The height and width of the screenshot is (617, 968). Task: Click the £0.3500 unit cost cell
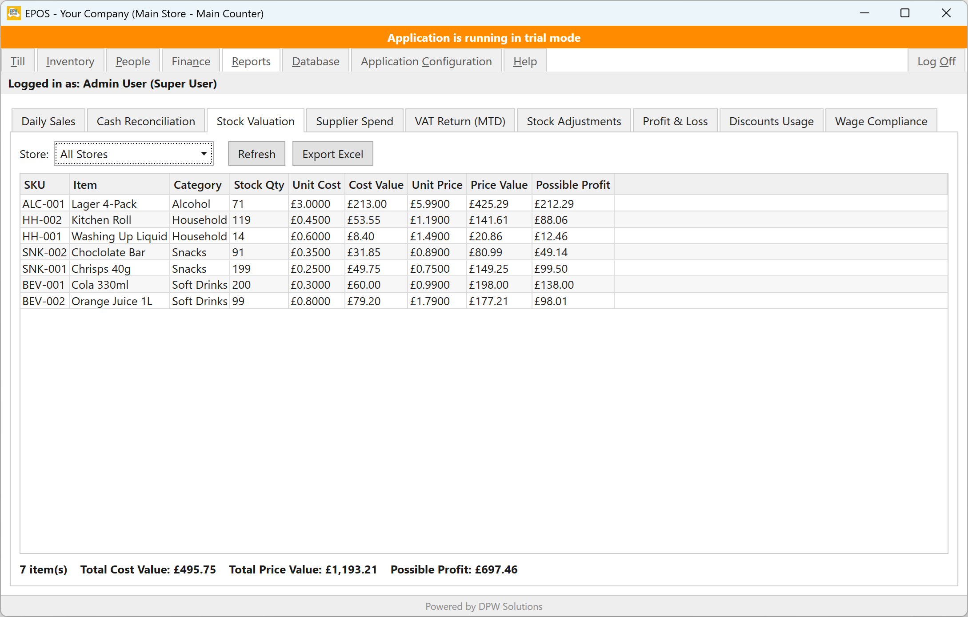(x=316, y=252)
